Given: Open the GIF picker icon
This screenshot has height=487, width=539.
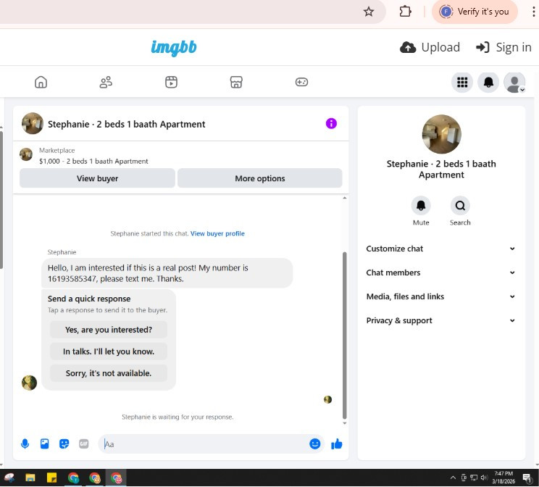Looking at the screenshot, I should pos(83,444).
